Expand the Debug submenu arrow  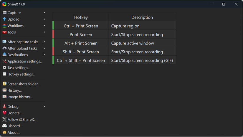point(44,107)
